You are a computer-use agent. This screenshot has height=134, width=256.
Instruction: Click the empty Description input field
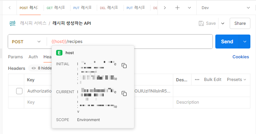211,102
